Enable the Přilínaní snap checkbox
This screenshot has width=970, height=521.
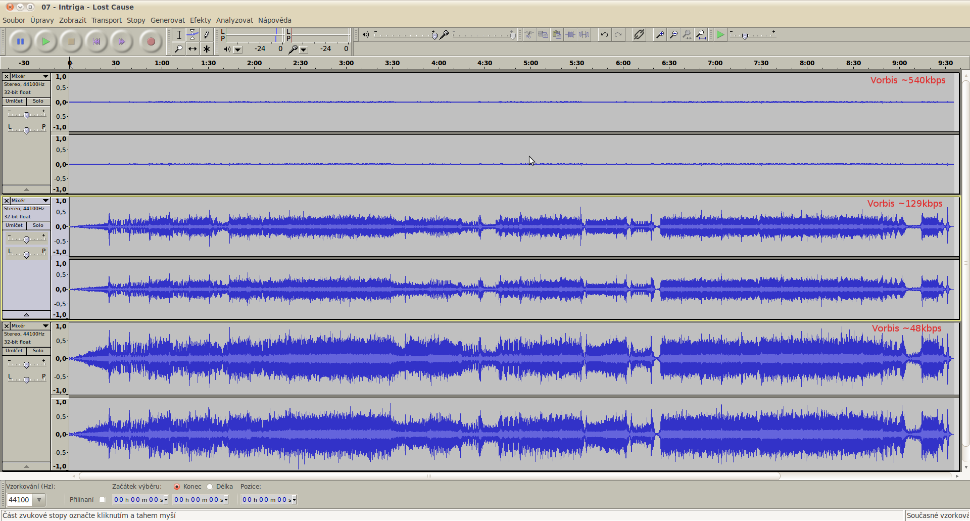click(102, 500)
